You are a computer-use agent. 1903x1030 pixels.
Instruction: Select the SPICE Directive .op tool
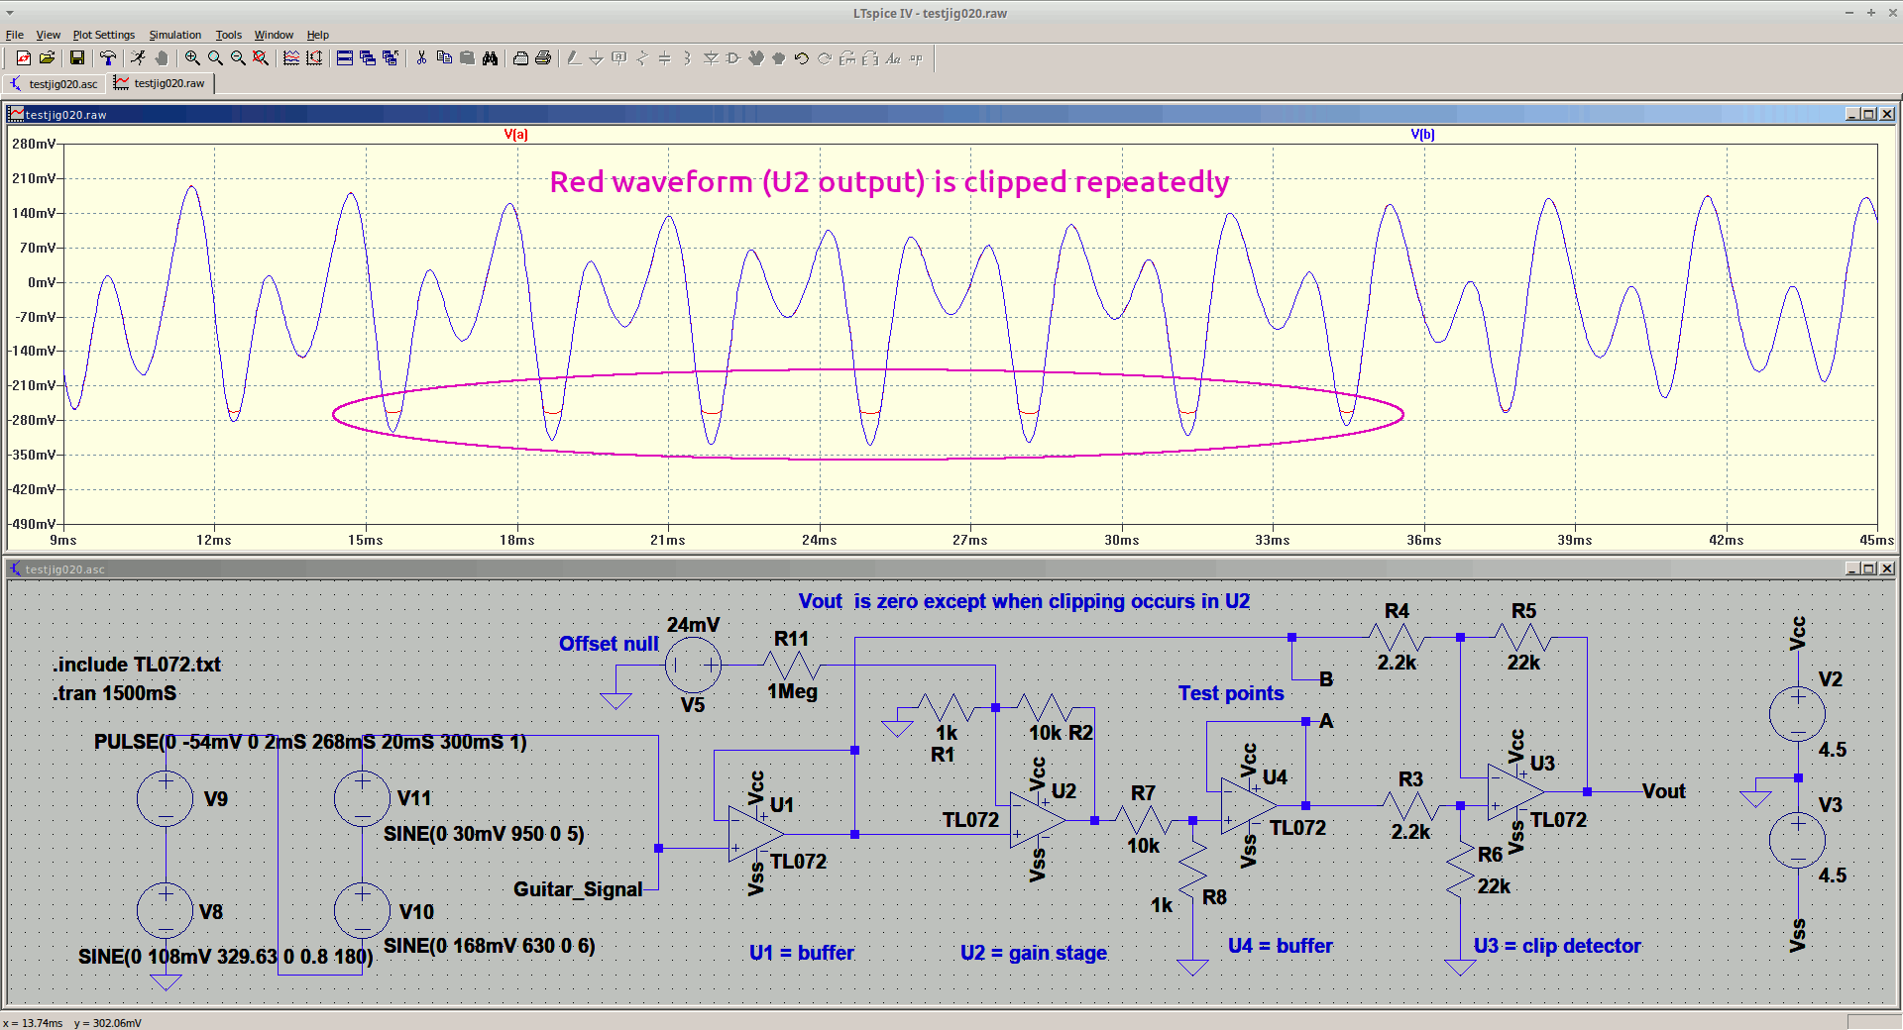(x=916, y=58)
